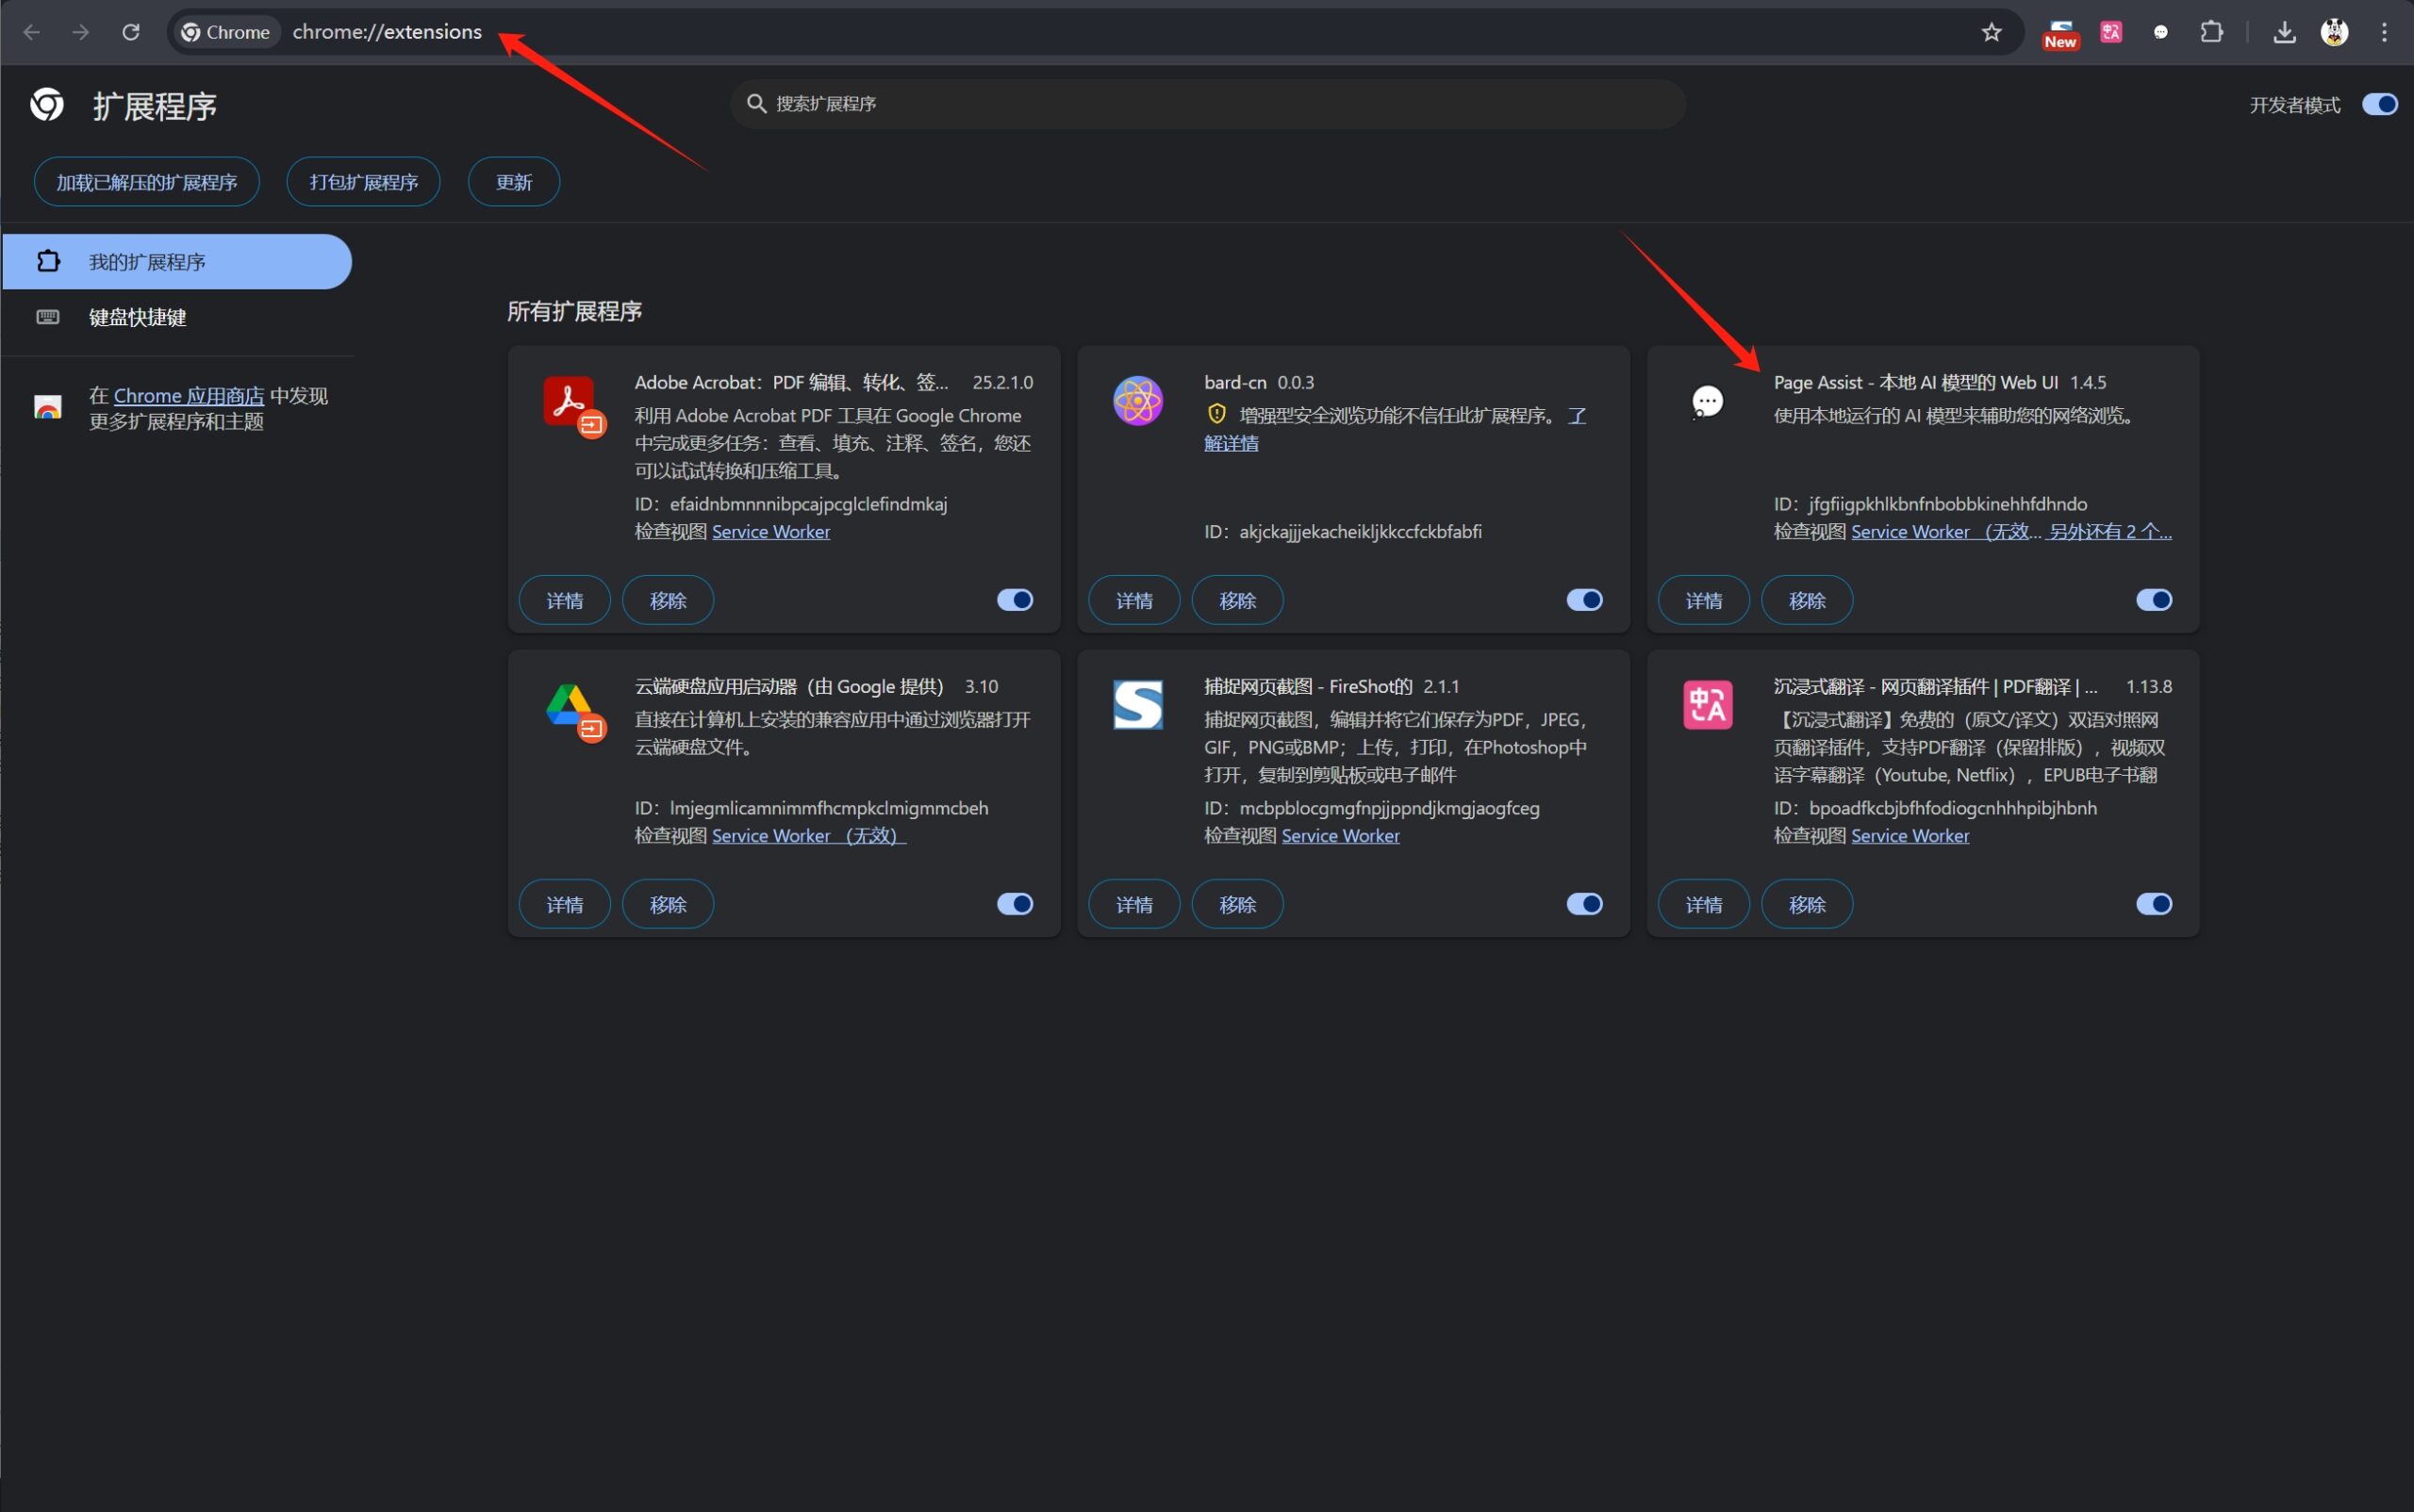This screenshot has width=2414, height=1512.
Task: Click the Chrome logo beside 扩展程序 title
Action: point(47,104)
